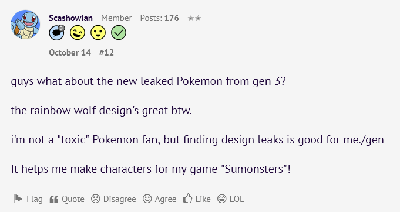The image size is (400, 212).
Task: Click the line about leaked gen 3 Pokemon
Action: (148, 81)
